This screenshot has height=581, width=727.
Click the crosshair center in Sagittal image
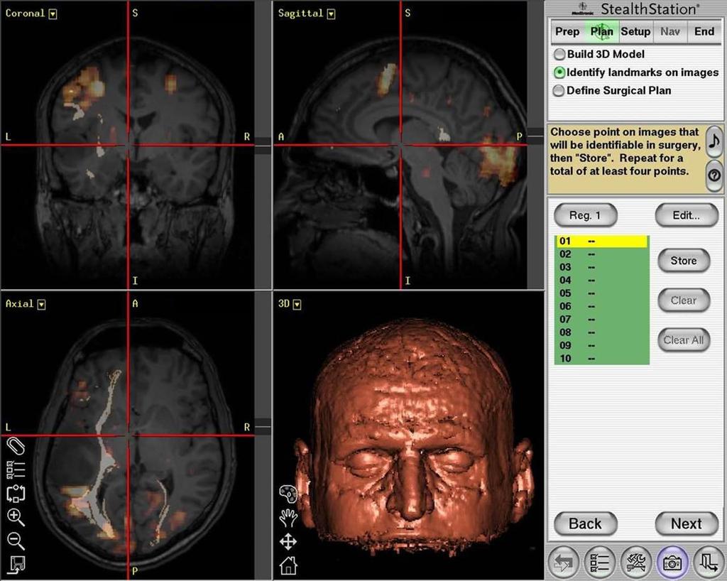click(400, 145)
